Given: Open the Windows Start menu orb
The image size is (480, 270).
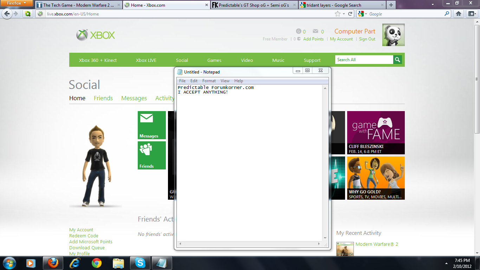Looking at the screenshot, I should [x=9, y=263].
